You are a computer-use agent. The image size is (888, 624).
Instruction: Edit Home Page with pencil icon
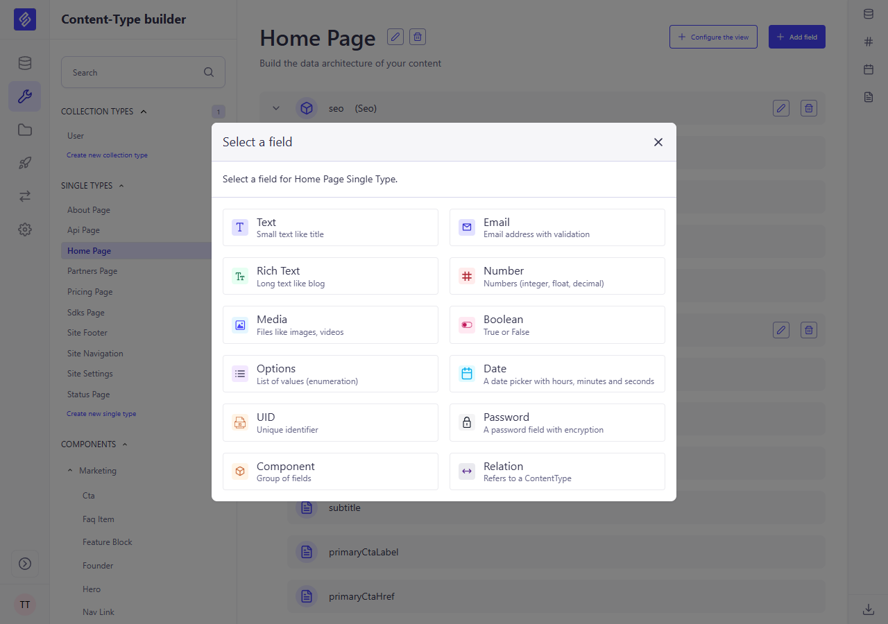pyautogui.click(x=395, y=37)
